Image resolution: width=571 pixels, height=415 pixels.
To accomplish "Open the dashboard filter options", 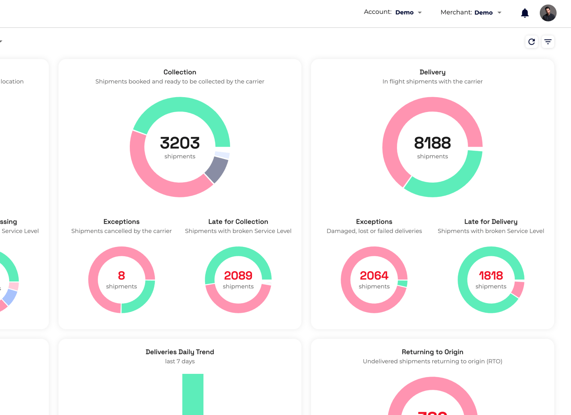I will coord(548,42).
